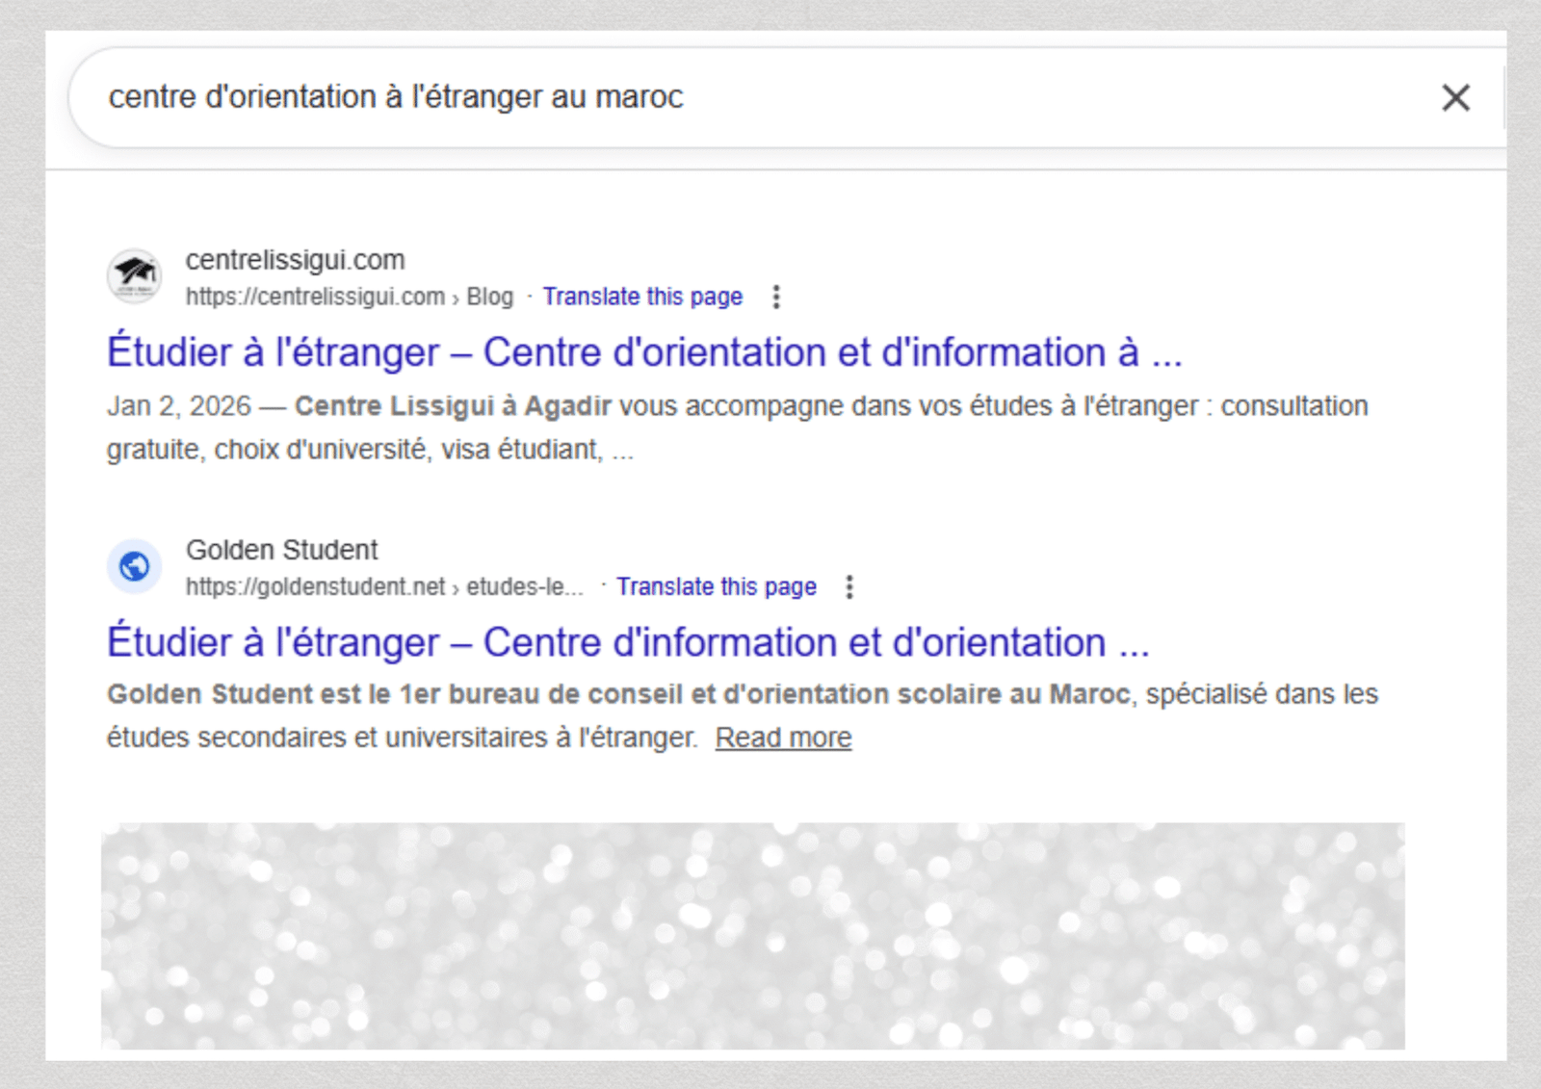Click inside the search input field

pyautogui.click(x=674, y=96)
